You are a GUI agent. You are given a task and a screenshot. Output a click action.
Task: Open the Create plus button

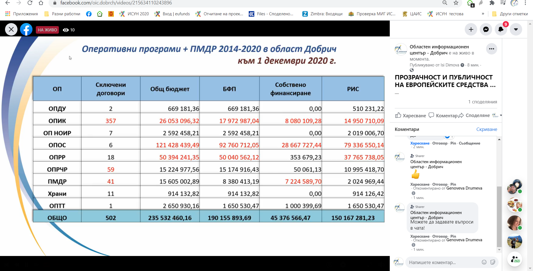pos(471,29)
